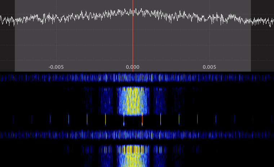Click the -0.005 frequency axis label
274x167 pixels.
tap(56, 67)
